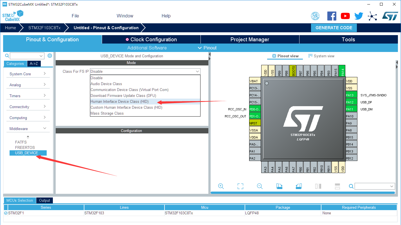This screenshot has width=401, height=225.
Task: Click the vertical split layout icon
Action: tap(318, 186)
